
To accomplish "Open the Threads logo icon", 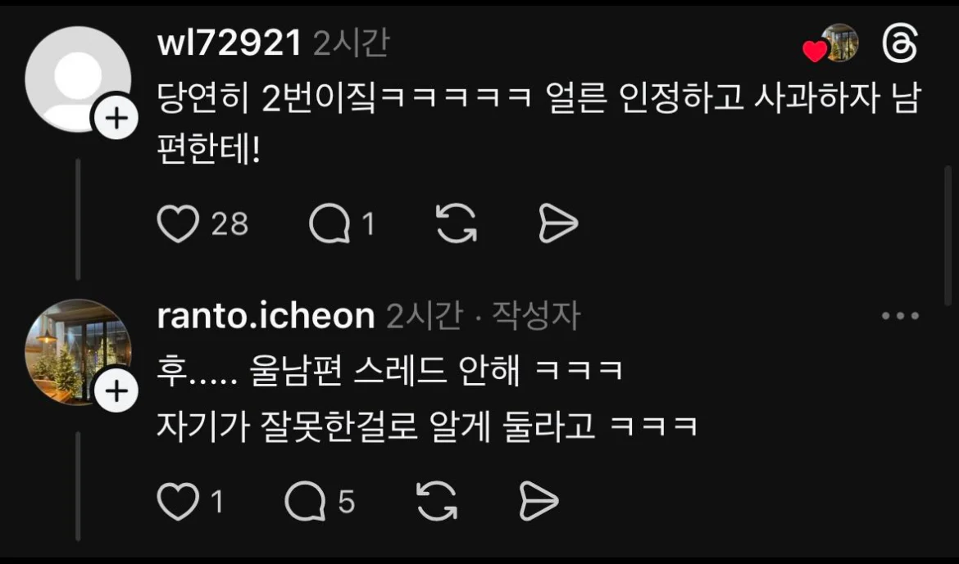I will pyautogui.click(x=900, y=43).
